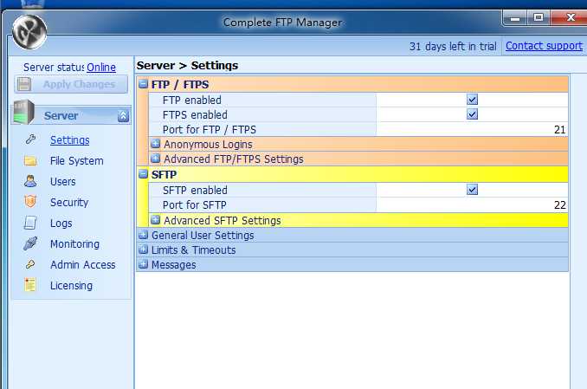
Task: Collapse the SFTP section
Action: tap(143, 174)
